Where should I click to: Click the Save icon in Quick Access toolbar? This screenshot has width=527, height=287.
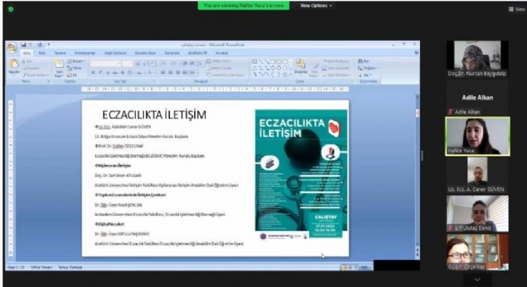[23, 45]
